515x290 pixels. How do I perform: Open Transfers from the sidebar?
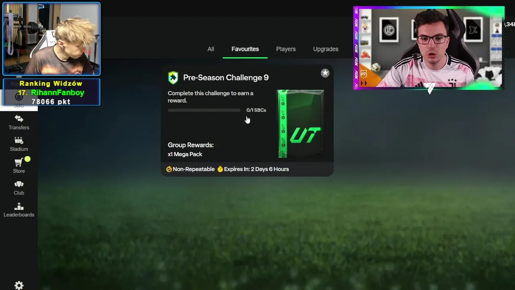pos(19,122)
